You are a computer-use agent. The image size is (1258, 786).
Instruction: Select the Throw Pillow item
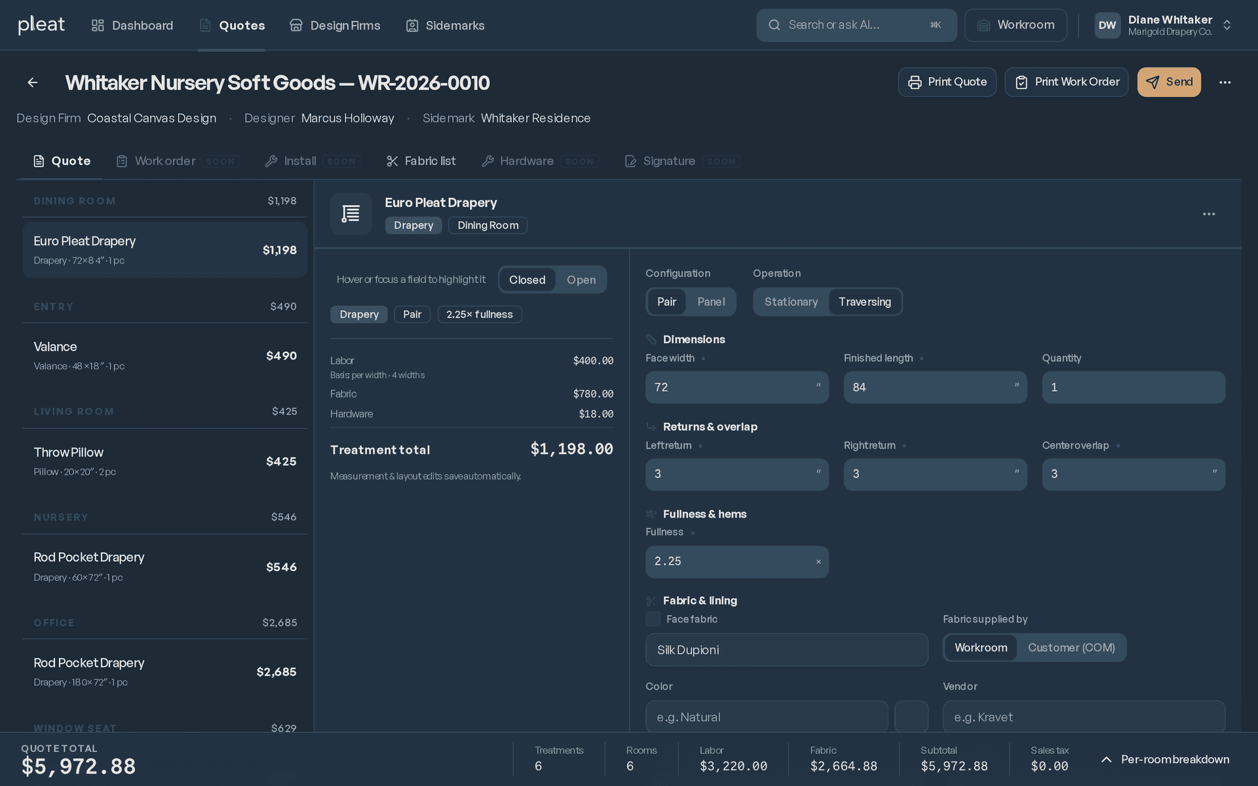pyautogui.click(x=165, y=461)
